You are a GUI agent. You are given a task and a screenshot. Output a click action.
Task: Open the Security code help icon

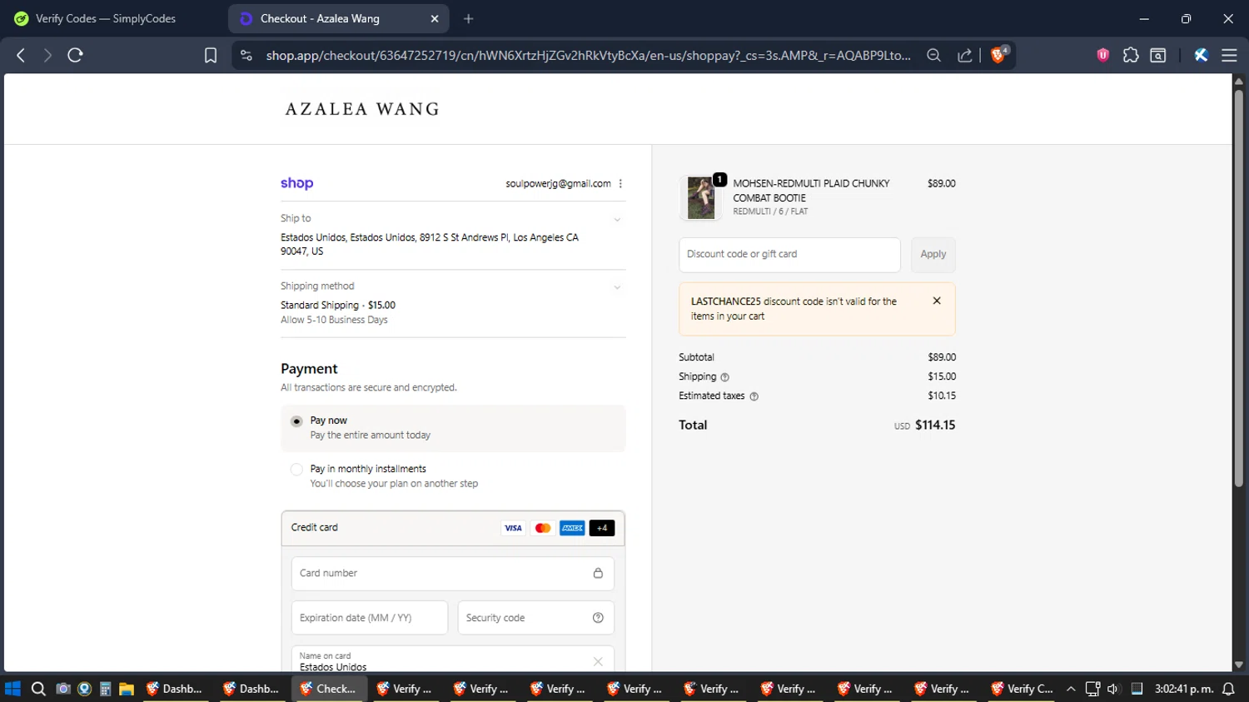pos(598,618)
